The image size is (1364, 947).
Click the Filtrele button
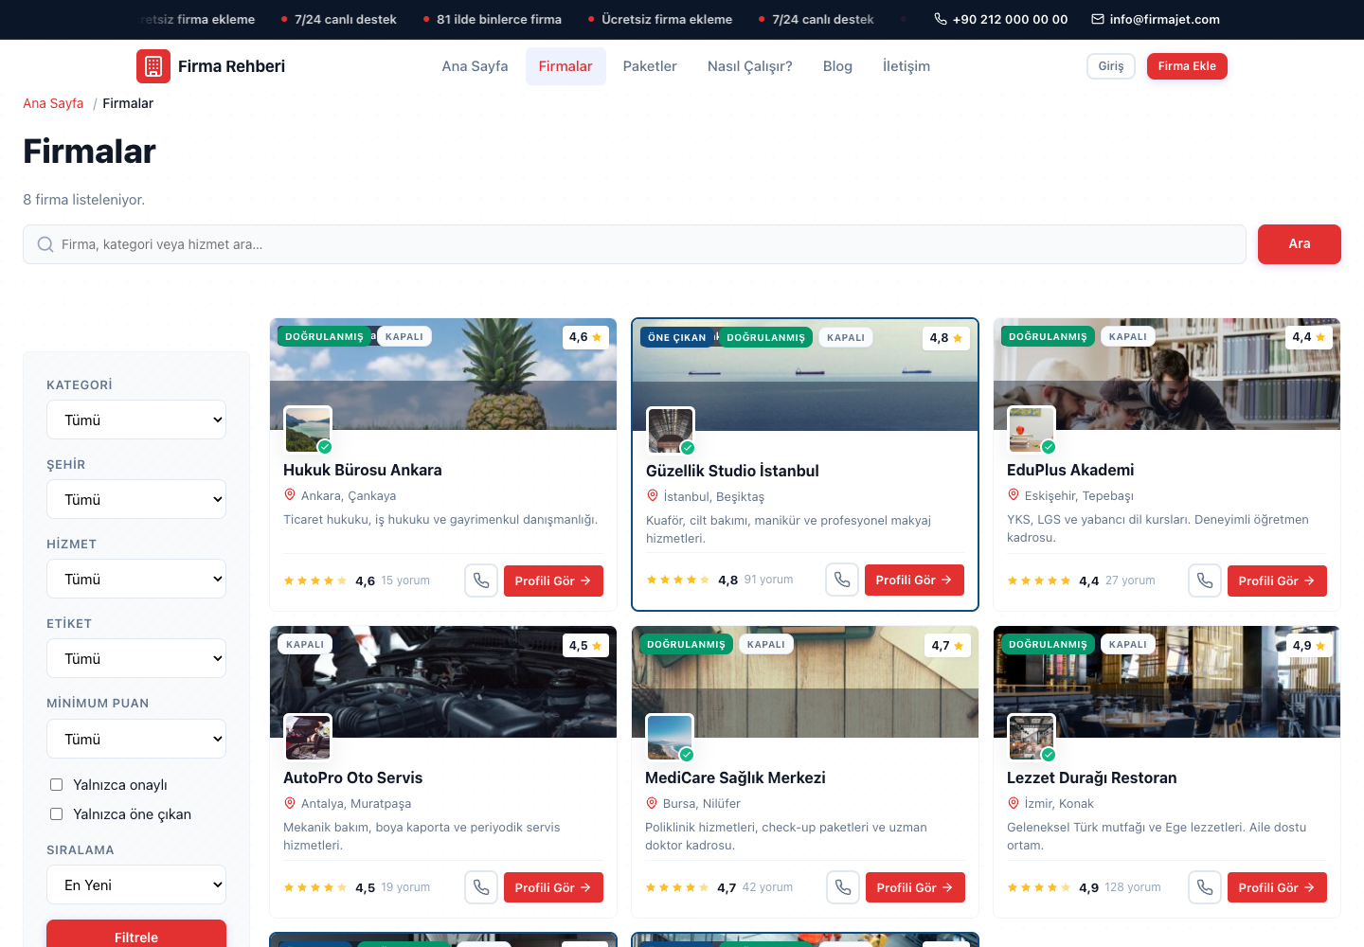coord(136,936)
